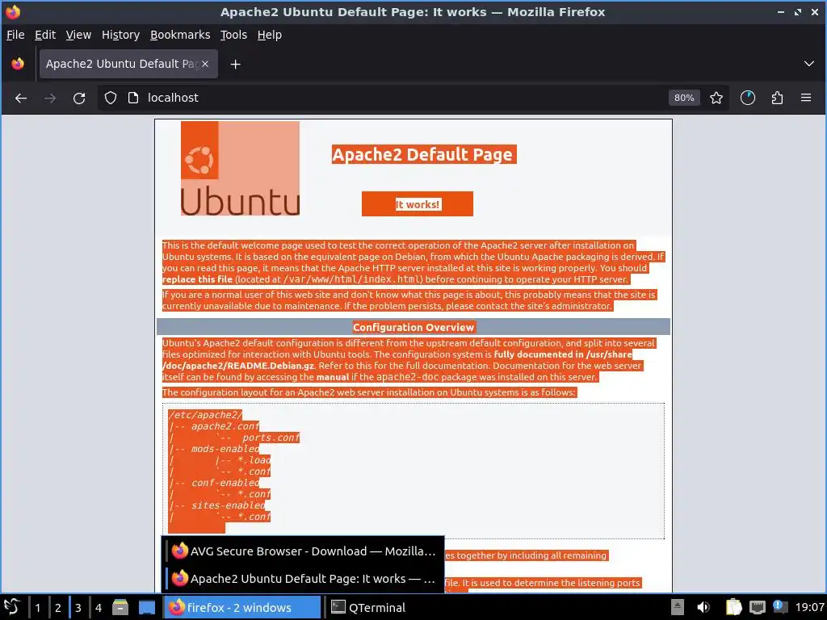Click the firefox - 2 windows taskbar button
The width and height of the screenshot is (827, 620).
point(242,607)
